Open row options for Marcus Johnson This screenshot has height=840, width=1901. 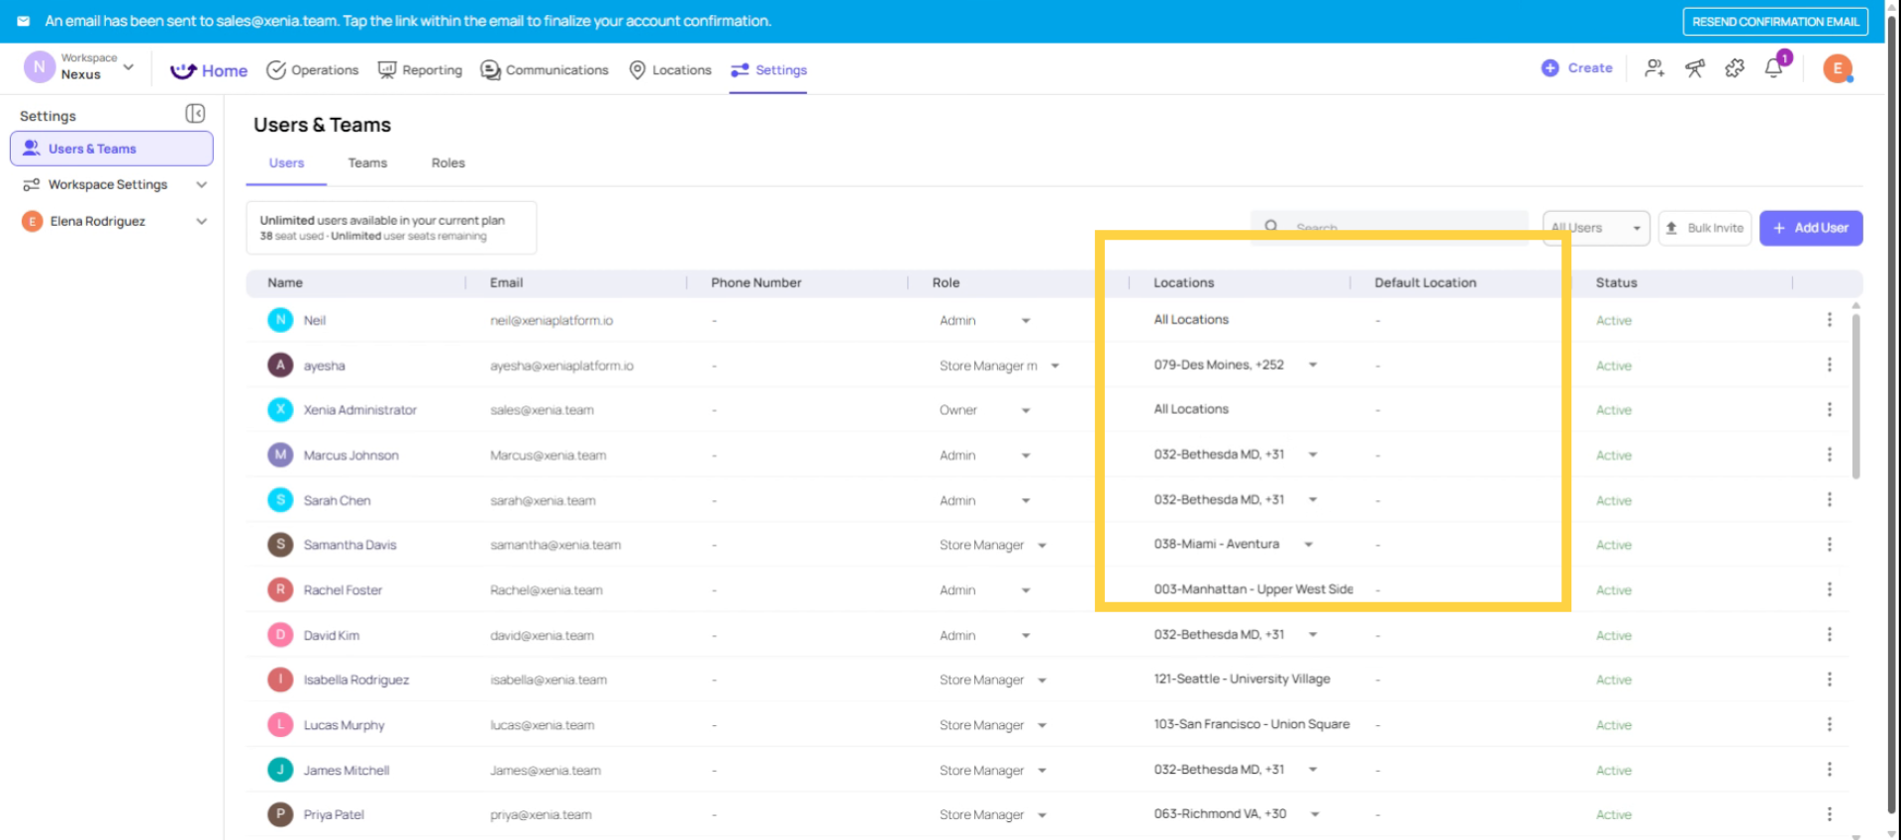1829,455
